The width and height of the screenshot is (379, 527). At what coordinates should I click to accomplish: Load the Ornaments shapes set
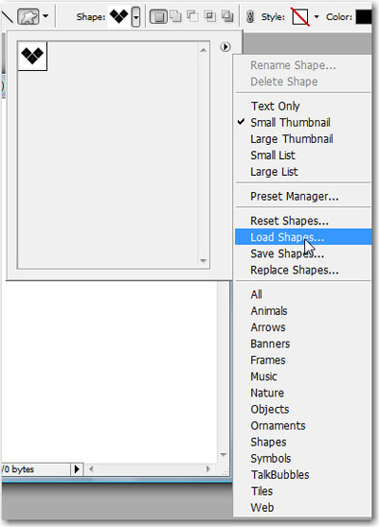pos(278,426)
